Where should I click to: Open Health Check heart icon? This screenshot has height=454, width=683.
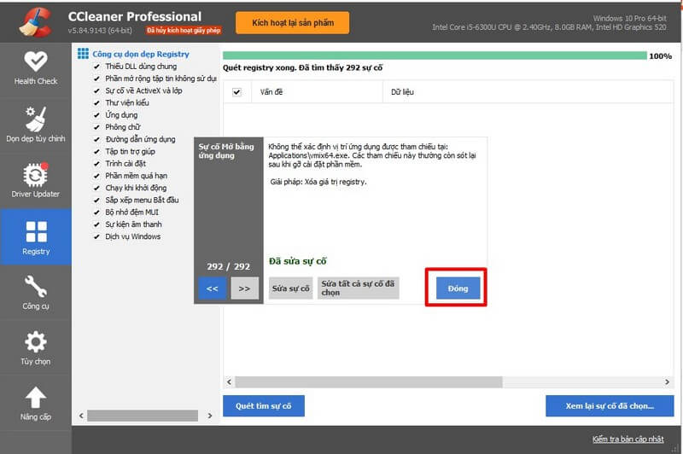pos(36,62)
